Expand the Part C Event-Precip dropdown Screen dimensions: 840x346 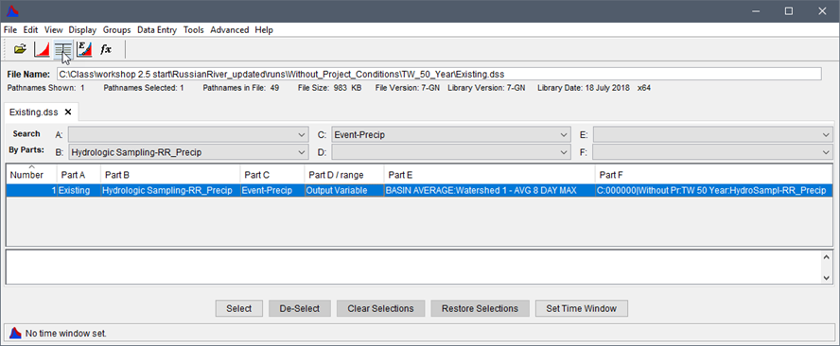coord(564,135)
